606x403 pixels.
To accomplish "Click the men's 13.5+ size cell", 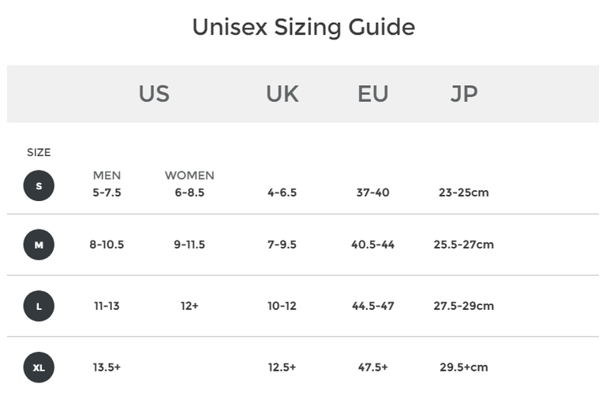I will [107, 368].
